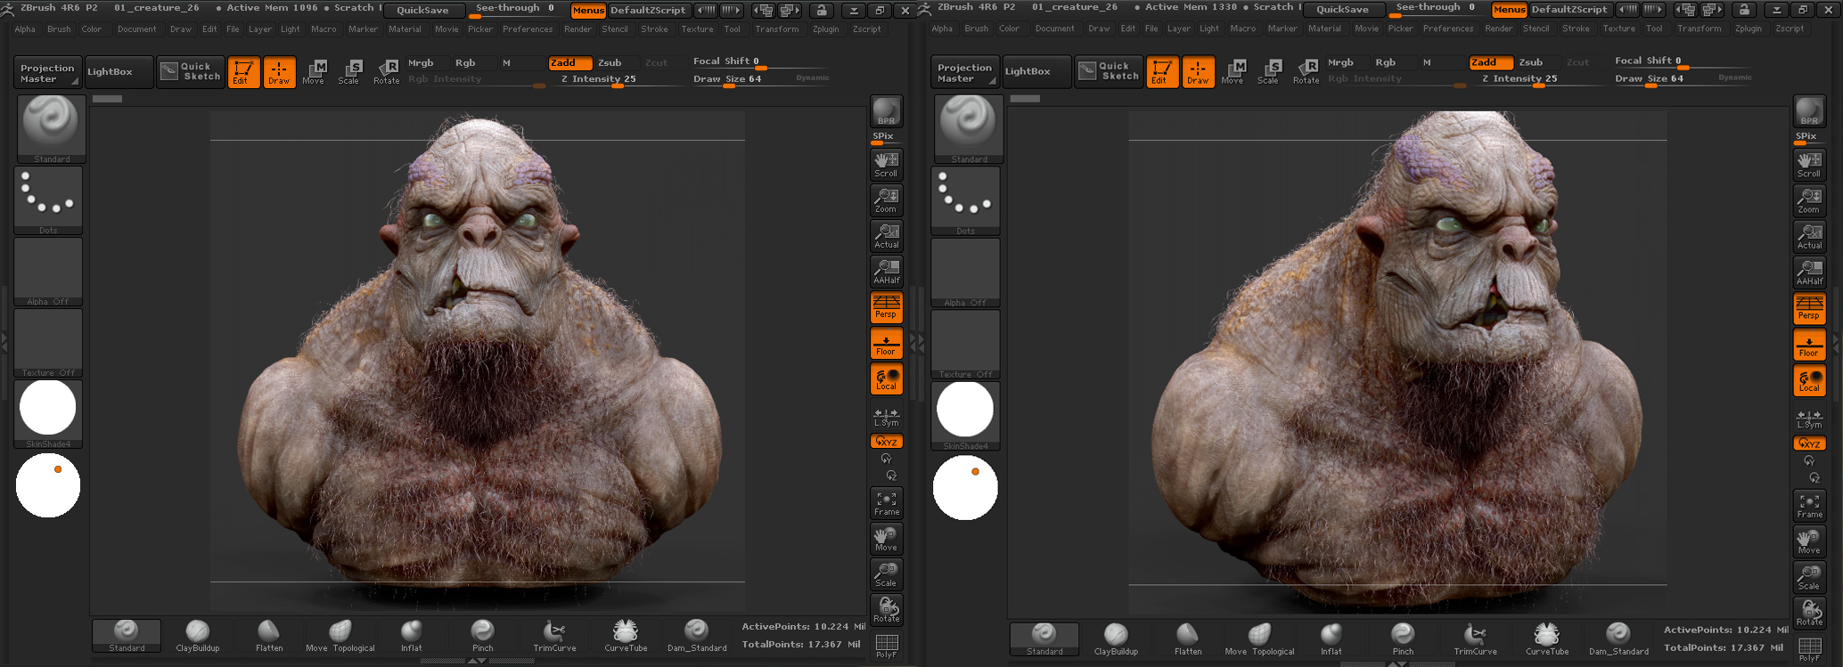Toggle Local symmetry button in left ZBrush window
This screenshot has width=1843, height=667.
[886, 378]
